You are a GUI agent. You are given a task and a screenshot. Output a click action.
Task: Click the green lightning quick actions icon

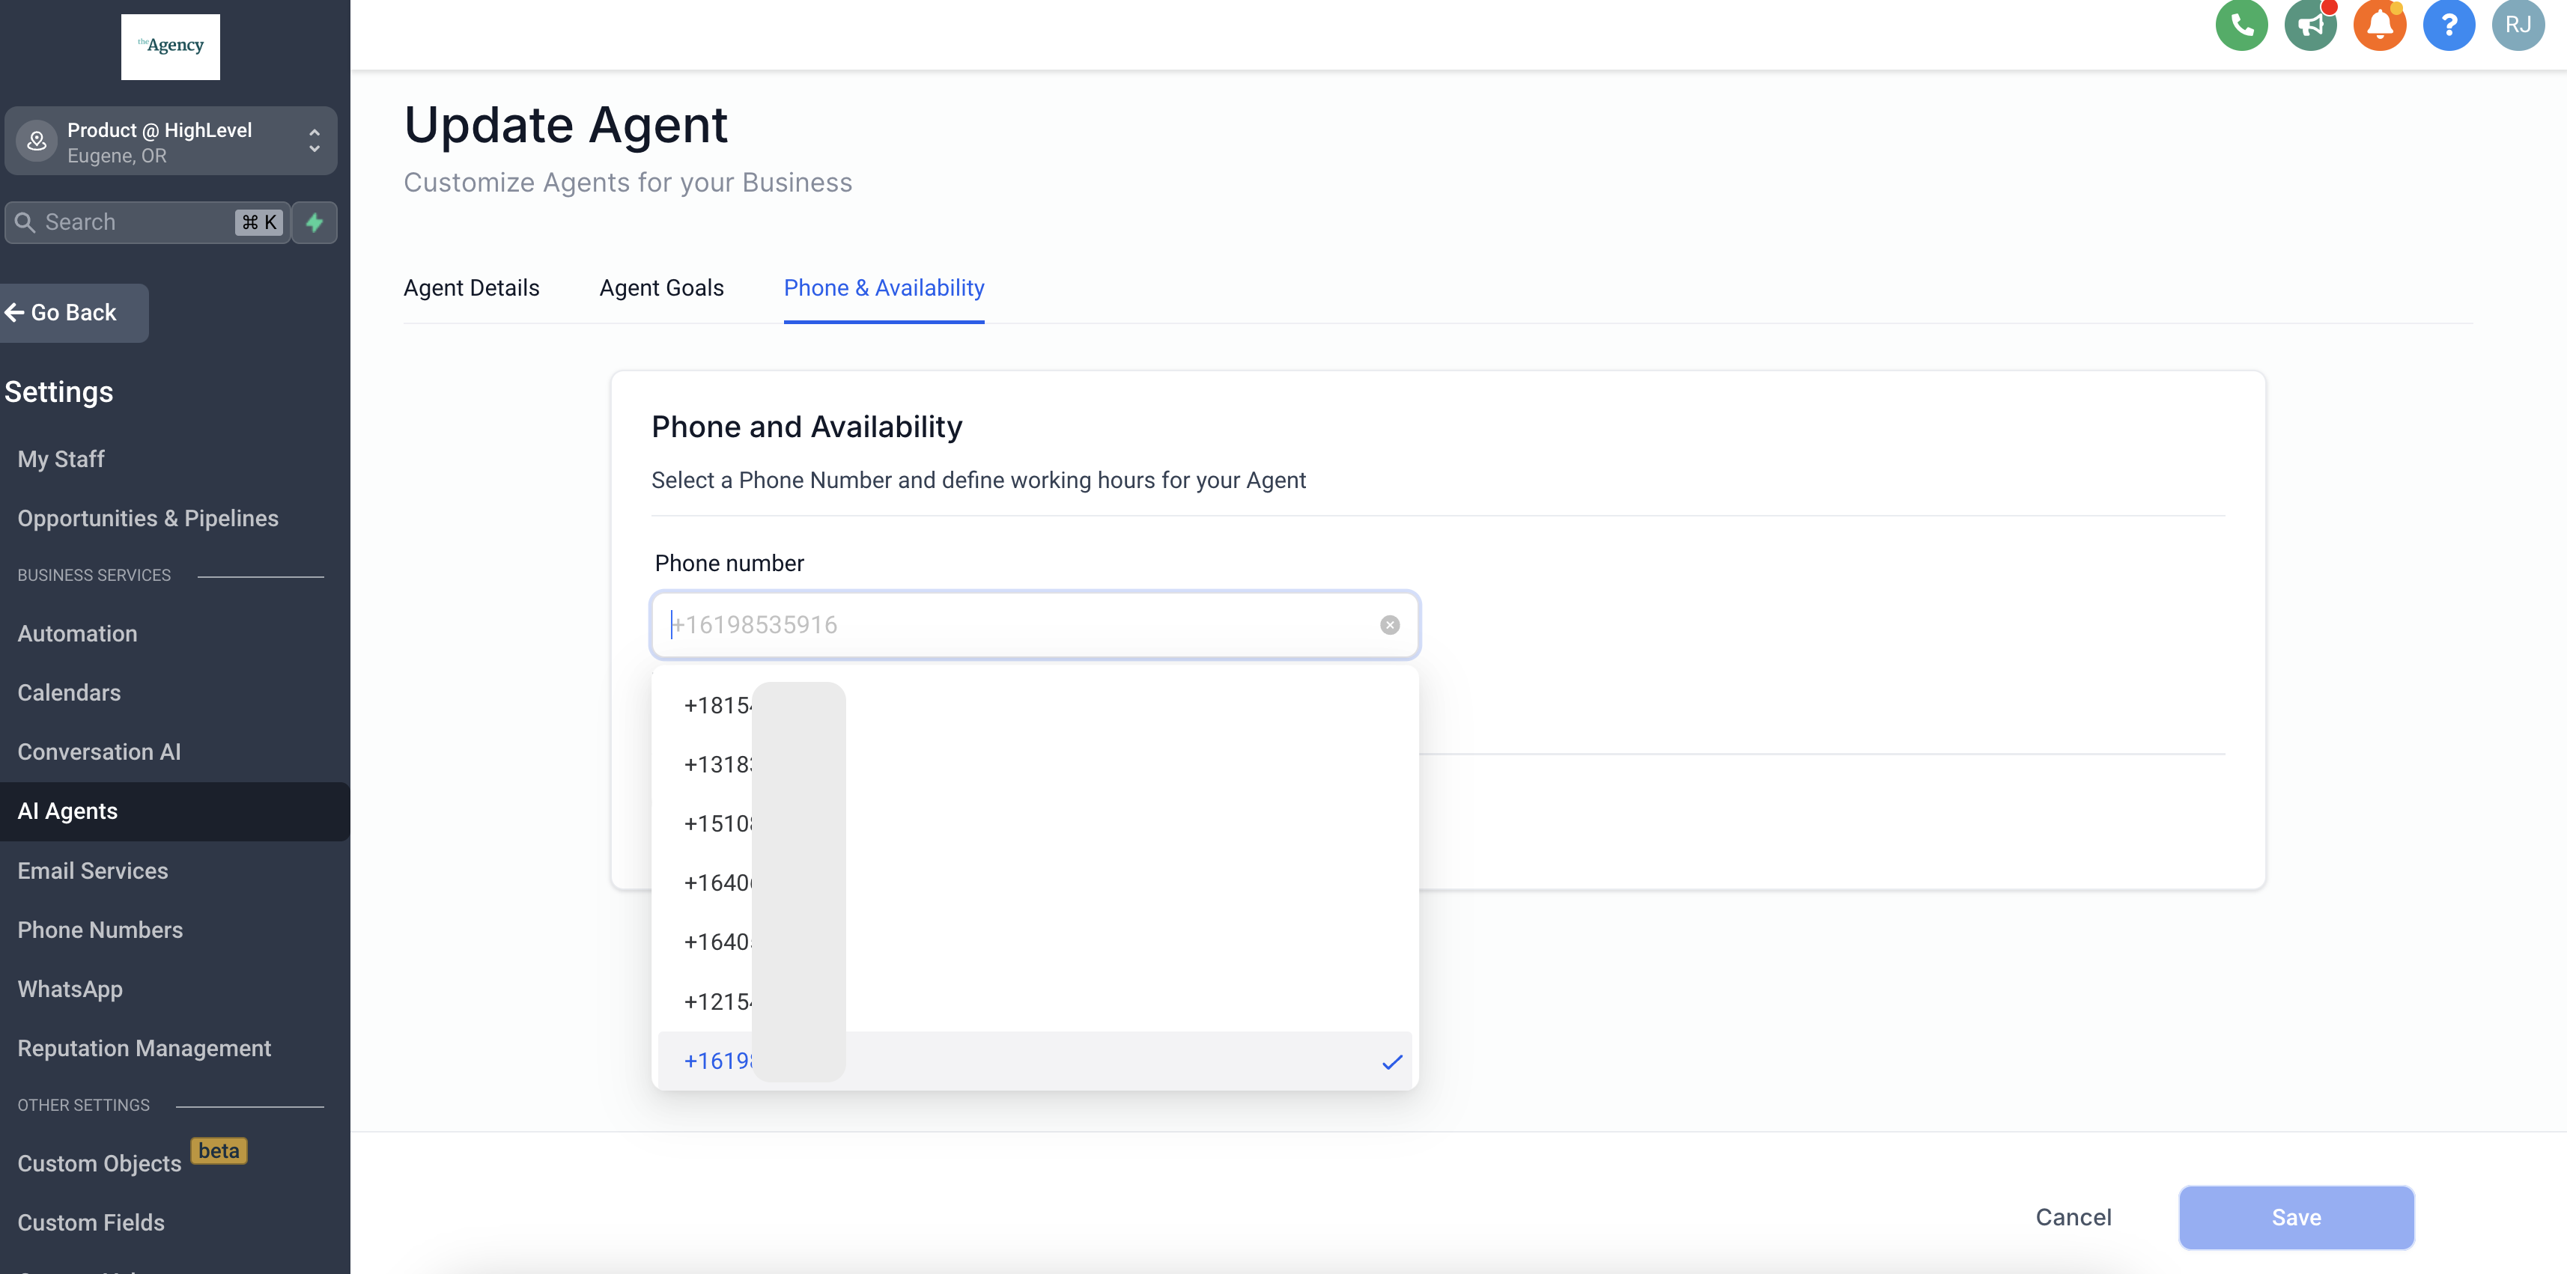tap(315, 222)
